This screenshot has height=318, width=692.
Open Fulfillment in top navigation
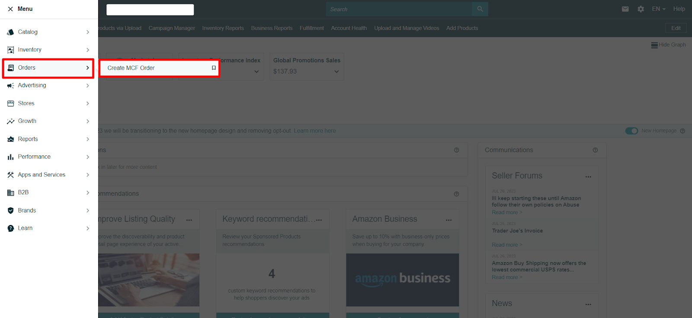coord(312,28)
